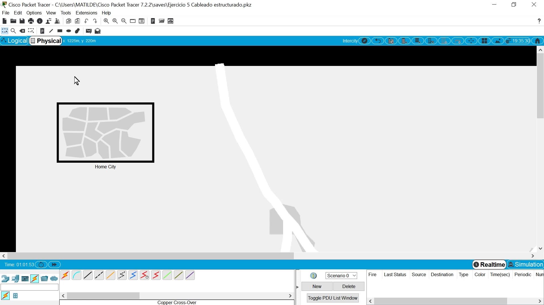Select the Draw Rectangle tool
Image resolution: width=544 pixels, height=305 pixels.
pos(60,31)
